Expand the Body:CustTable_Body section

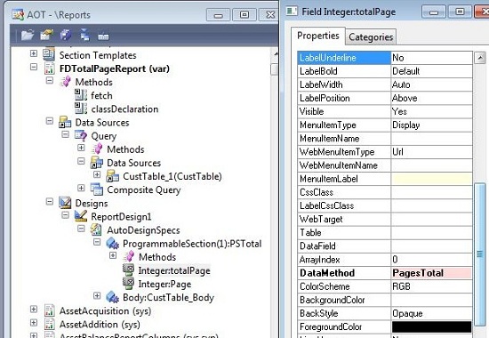click(97, 296)
